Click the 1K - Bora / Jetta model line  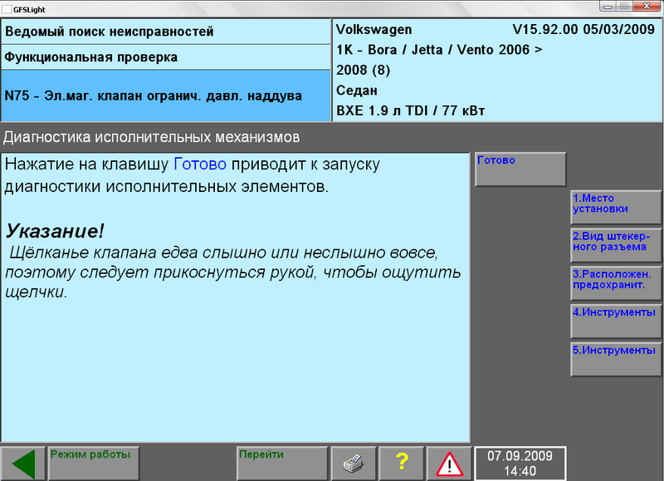[x=439, y=50]
